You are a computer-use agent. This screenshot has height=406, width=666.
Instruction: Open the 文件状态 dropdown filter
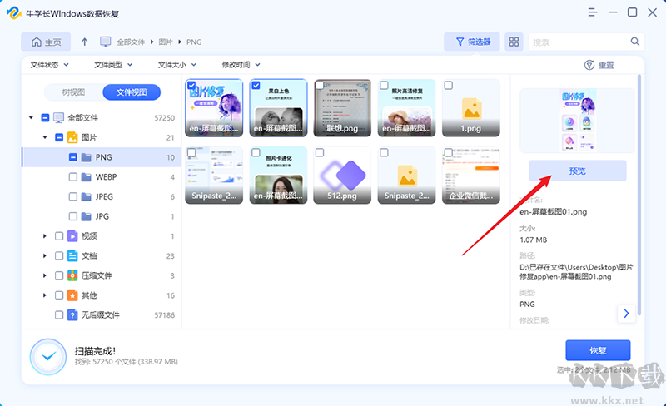pyautogui.click(x=50, y=65)
